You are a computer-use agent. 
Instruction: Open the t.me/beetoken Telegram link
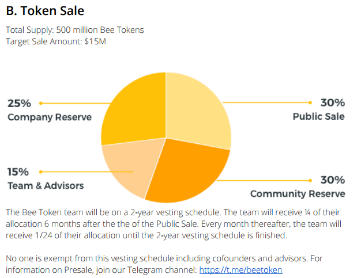click(240, 270)
